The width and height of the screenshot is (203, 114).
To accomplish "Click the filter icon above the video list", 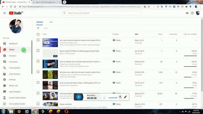I will coord(38,28).
